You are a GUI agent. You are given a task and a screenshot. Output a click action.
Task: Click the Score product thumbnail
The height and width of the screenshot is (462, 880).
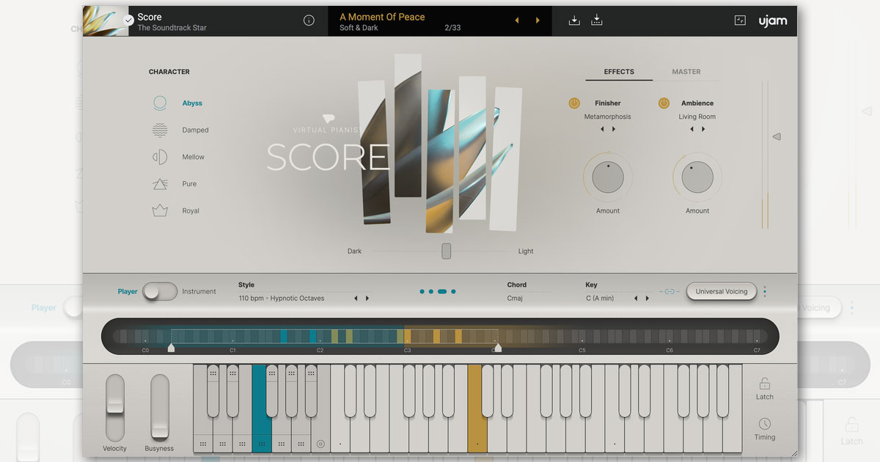click(x=106, y=21)
